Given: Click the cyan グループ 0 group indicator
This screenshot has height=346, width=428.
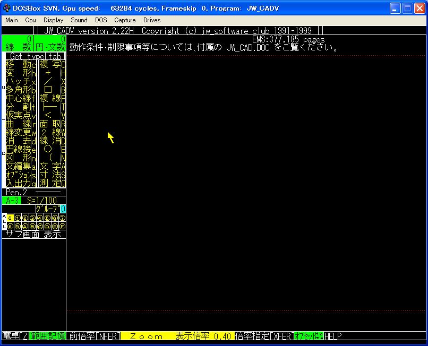Looking at the screenshot, I should click(x=63, y=209).
